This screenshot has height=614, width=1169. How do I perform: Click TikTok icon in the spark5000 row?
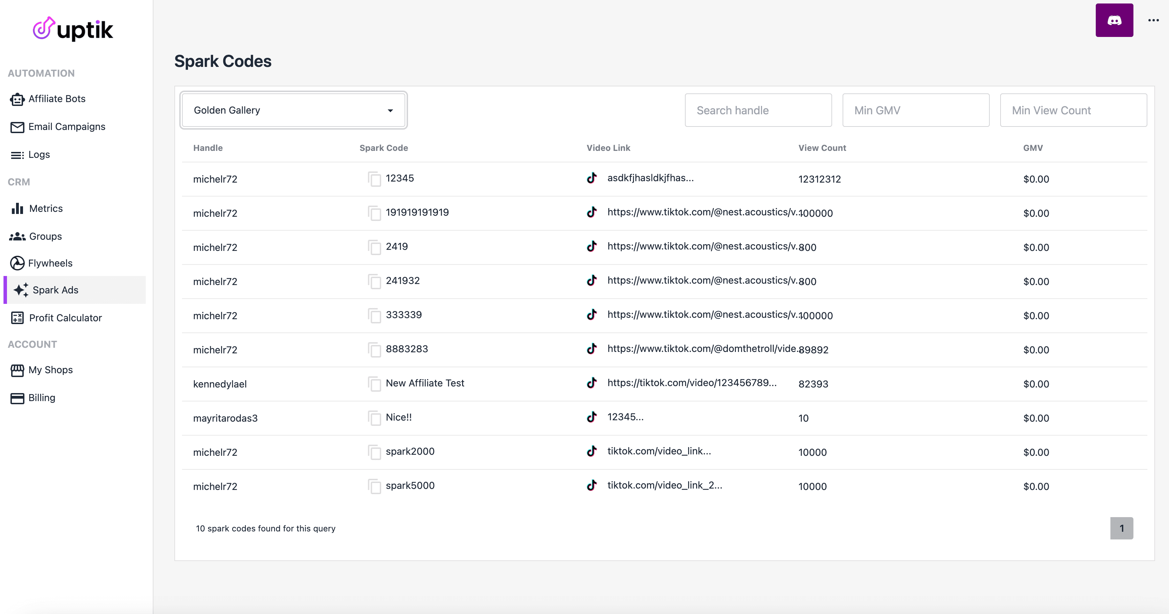[592, 485]
